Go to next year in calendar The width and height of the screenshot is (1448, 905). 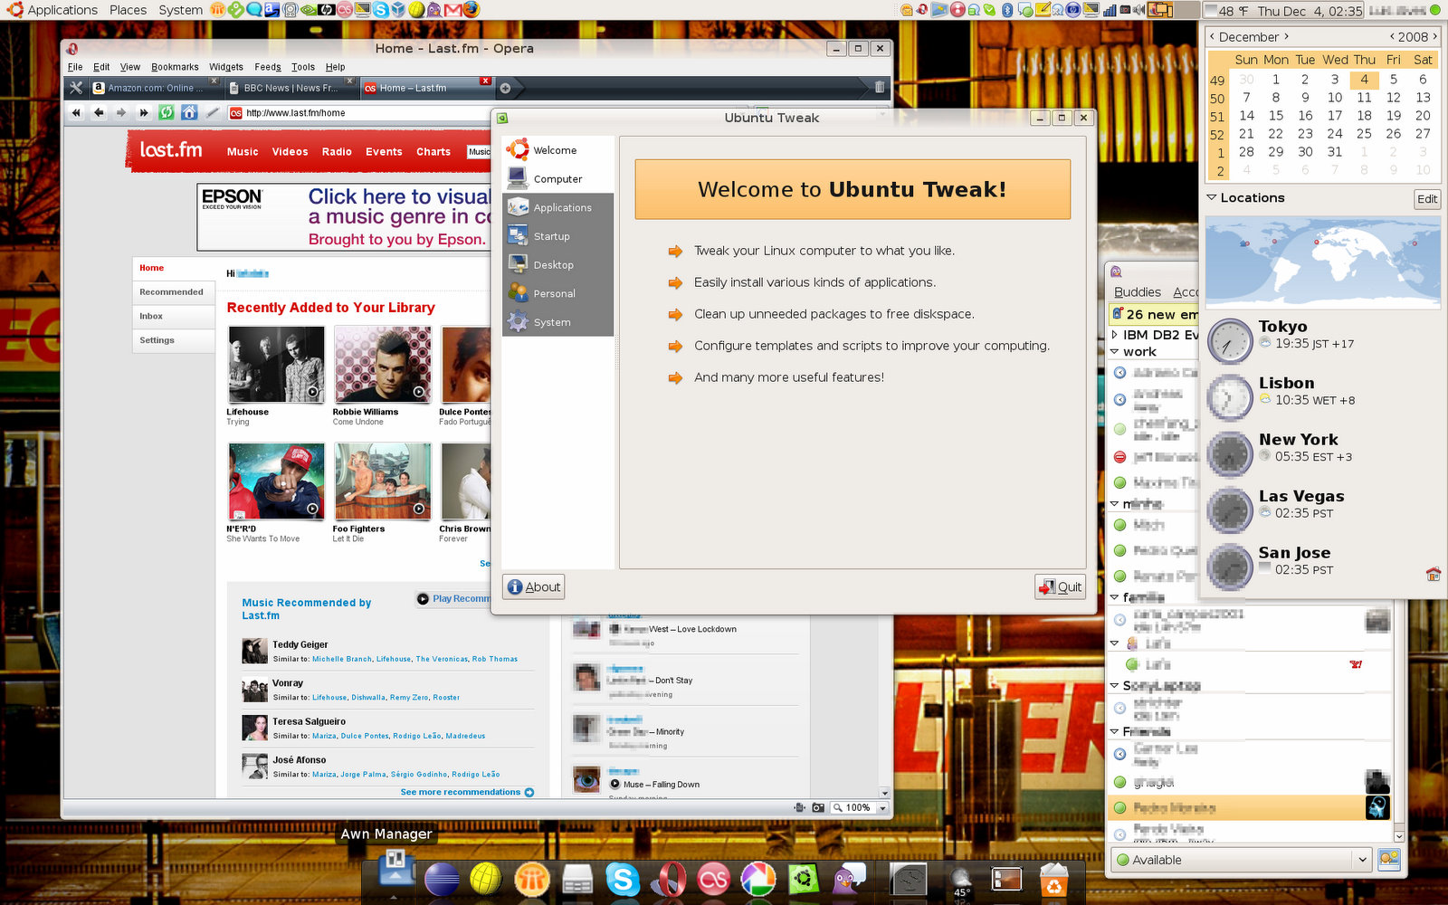coord(1434,37)
